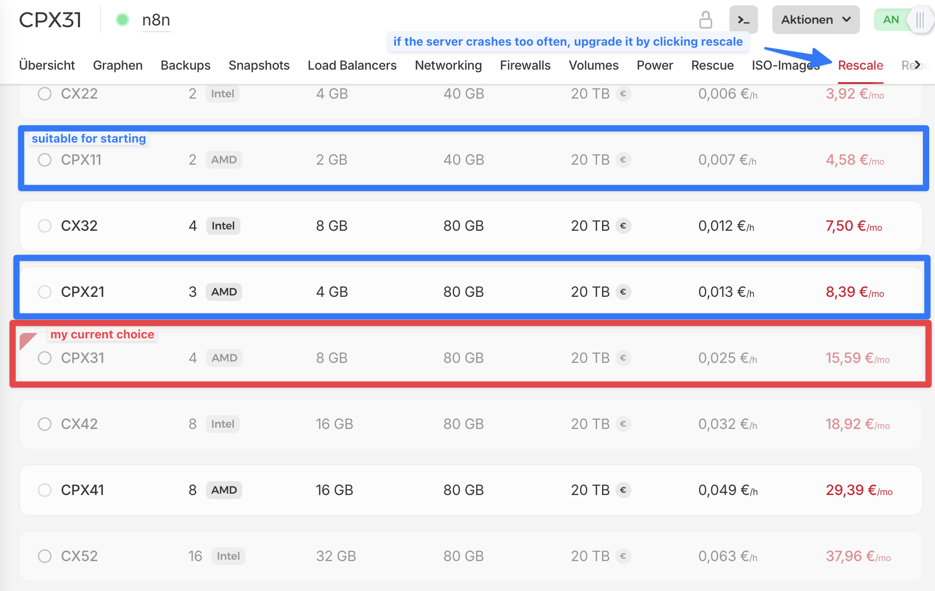Click the CX32 server type name
The image size is (935, 591).
[79, 226]
